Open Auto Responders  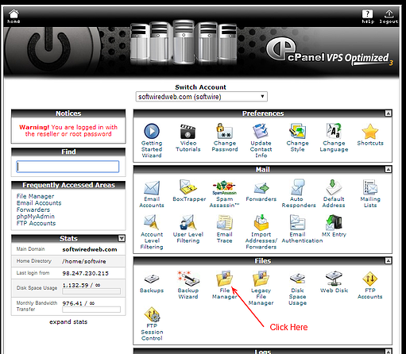pos(297,187)
